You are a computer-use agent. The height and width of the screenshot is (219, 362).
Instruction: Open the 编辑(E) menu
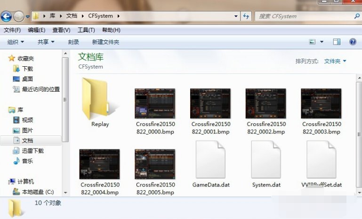click(36, 30)
